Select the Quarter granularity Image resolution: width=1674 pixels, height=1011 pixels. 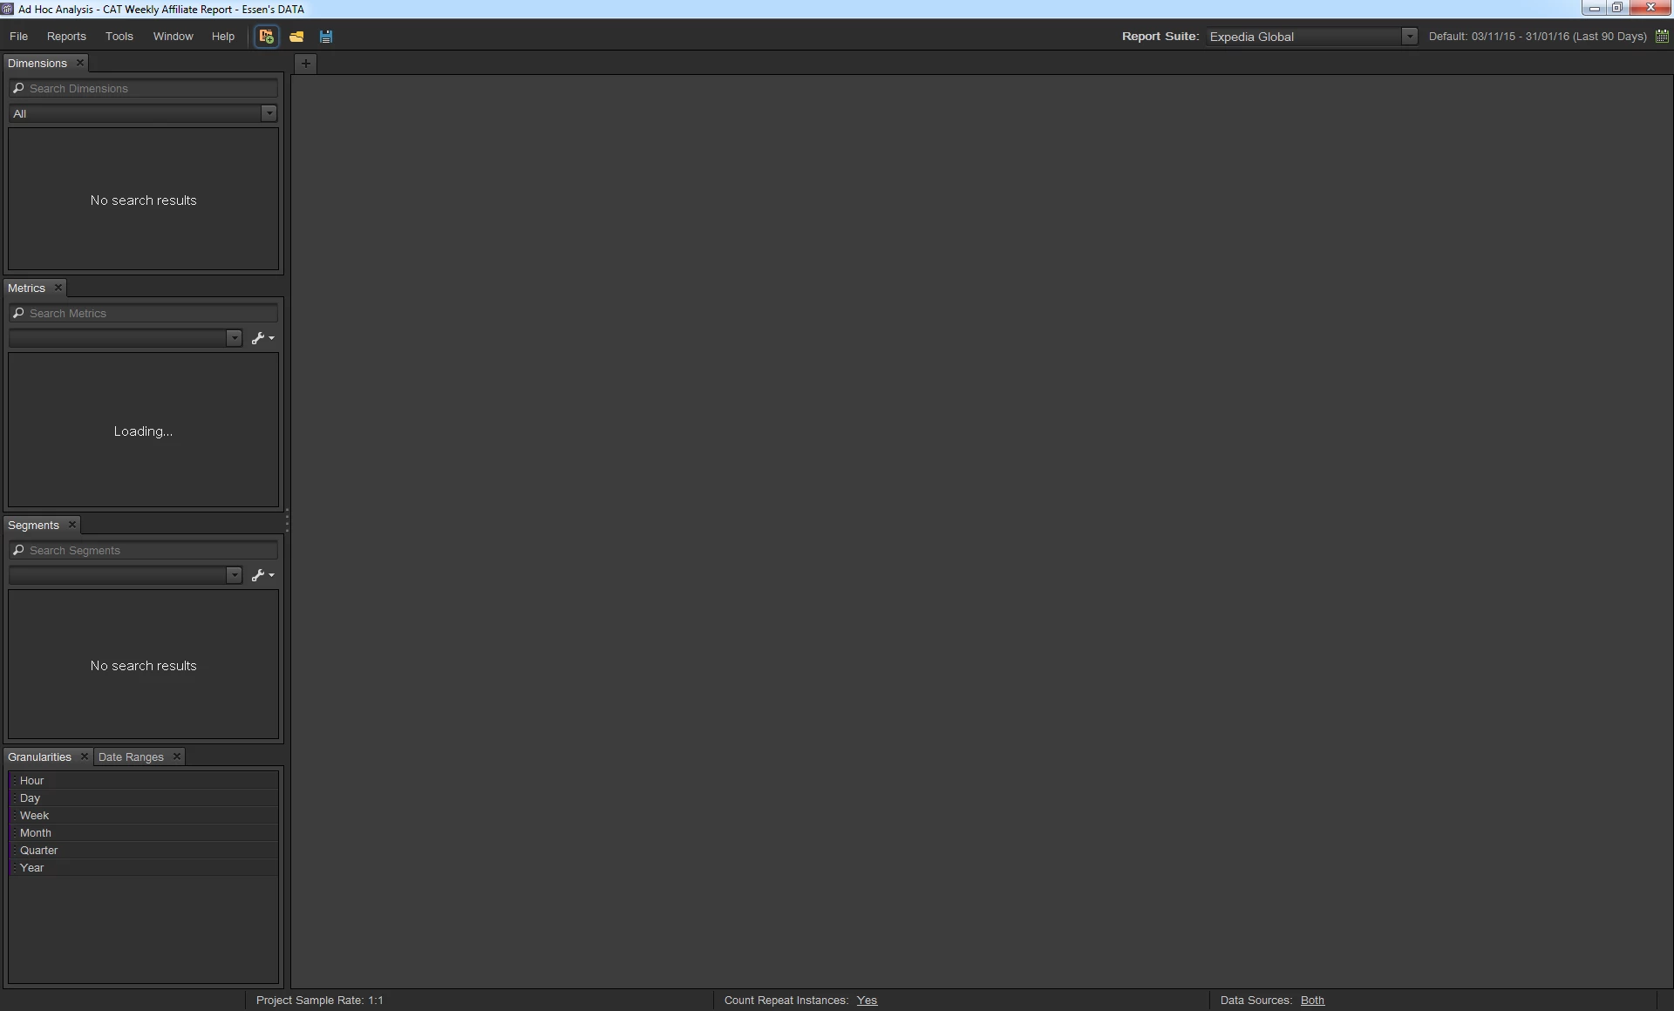point(39,851)
